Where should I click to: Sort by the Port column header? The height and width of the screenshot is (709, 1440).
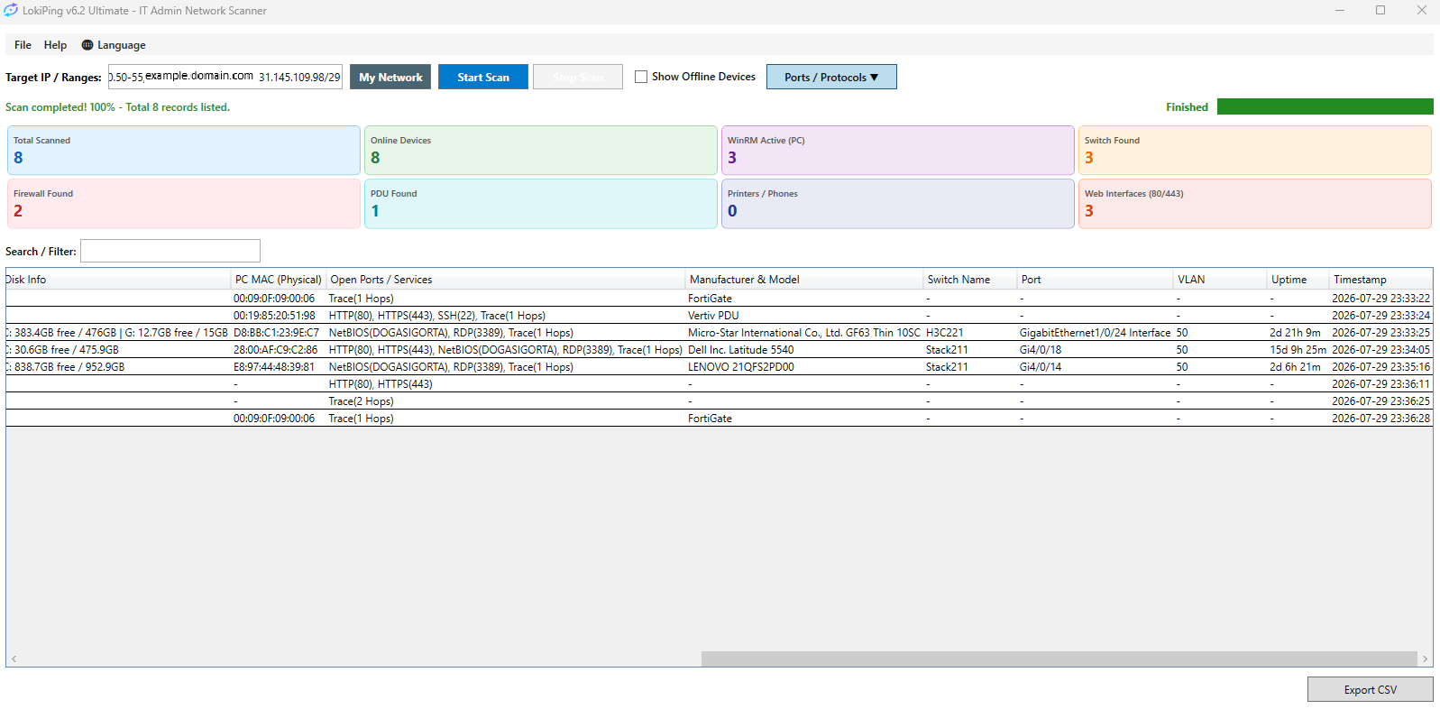pos(1096,280)
